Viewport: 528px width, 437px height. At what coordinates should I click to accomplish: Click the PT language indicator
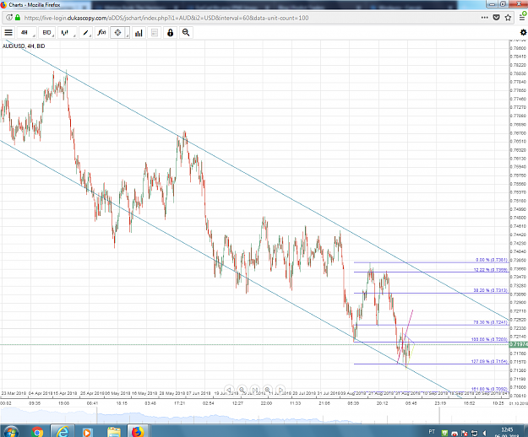tap(432, 432)
